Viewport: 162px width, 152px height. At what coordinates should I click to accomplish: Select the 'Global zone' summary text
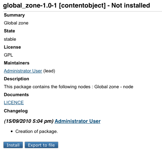coord(16,23)
